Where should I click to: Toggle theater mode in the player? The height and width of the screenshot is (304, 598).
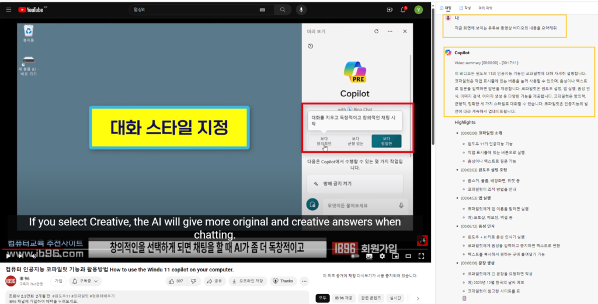pyautogui.click(x=408, y=256)
